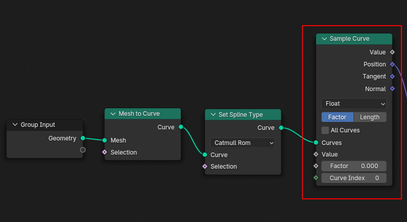Click Mesh to Curve Selection socket

[105, 152]
